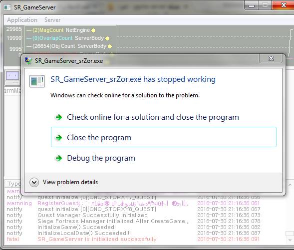Close the SR_GameServer main window
294x250 pixels.
pos(283,5)
